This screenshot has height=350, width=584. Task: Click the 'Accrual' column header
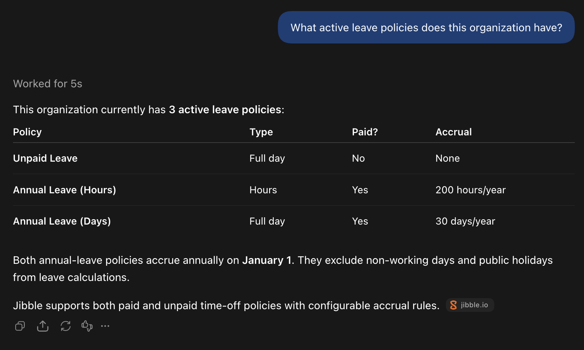click(453, 132)
